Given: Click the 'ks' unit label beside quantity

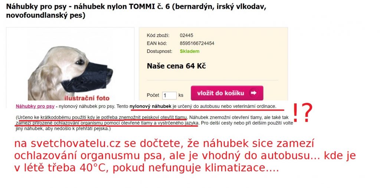Looking at the screenshot, I should coord(181,95).
